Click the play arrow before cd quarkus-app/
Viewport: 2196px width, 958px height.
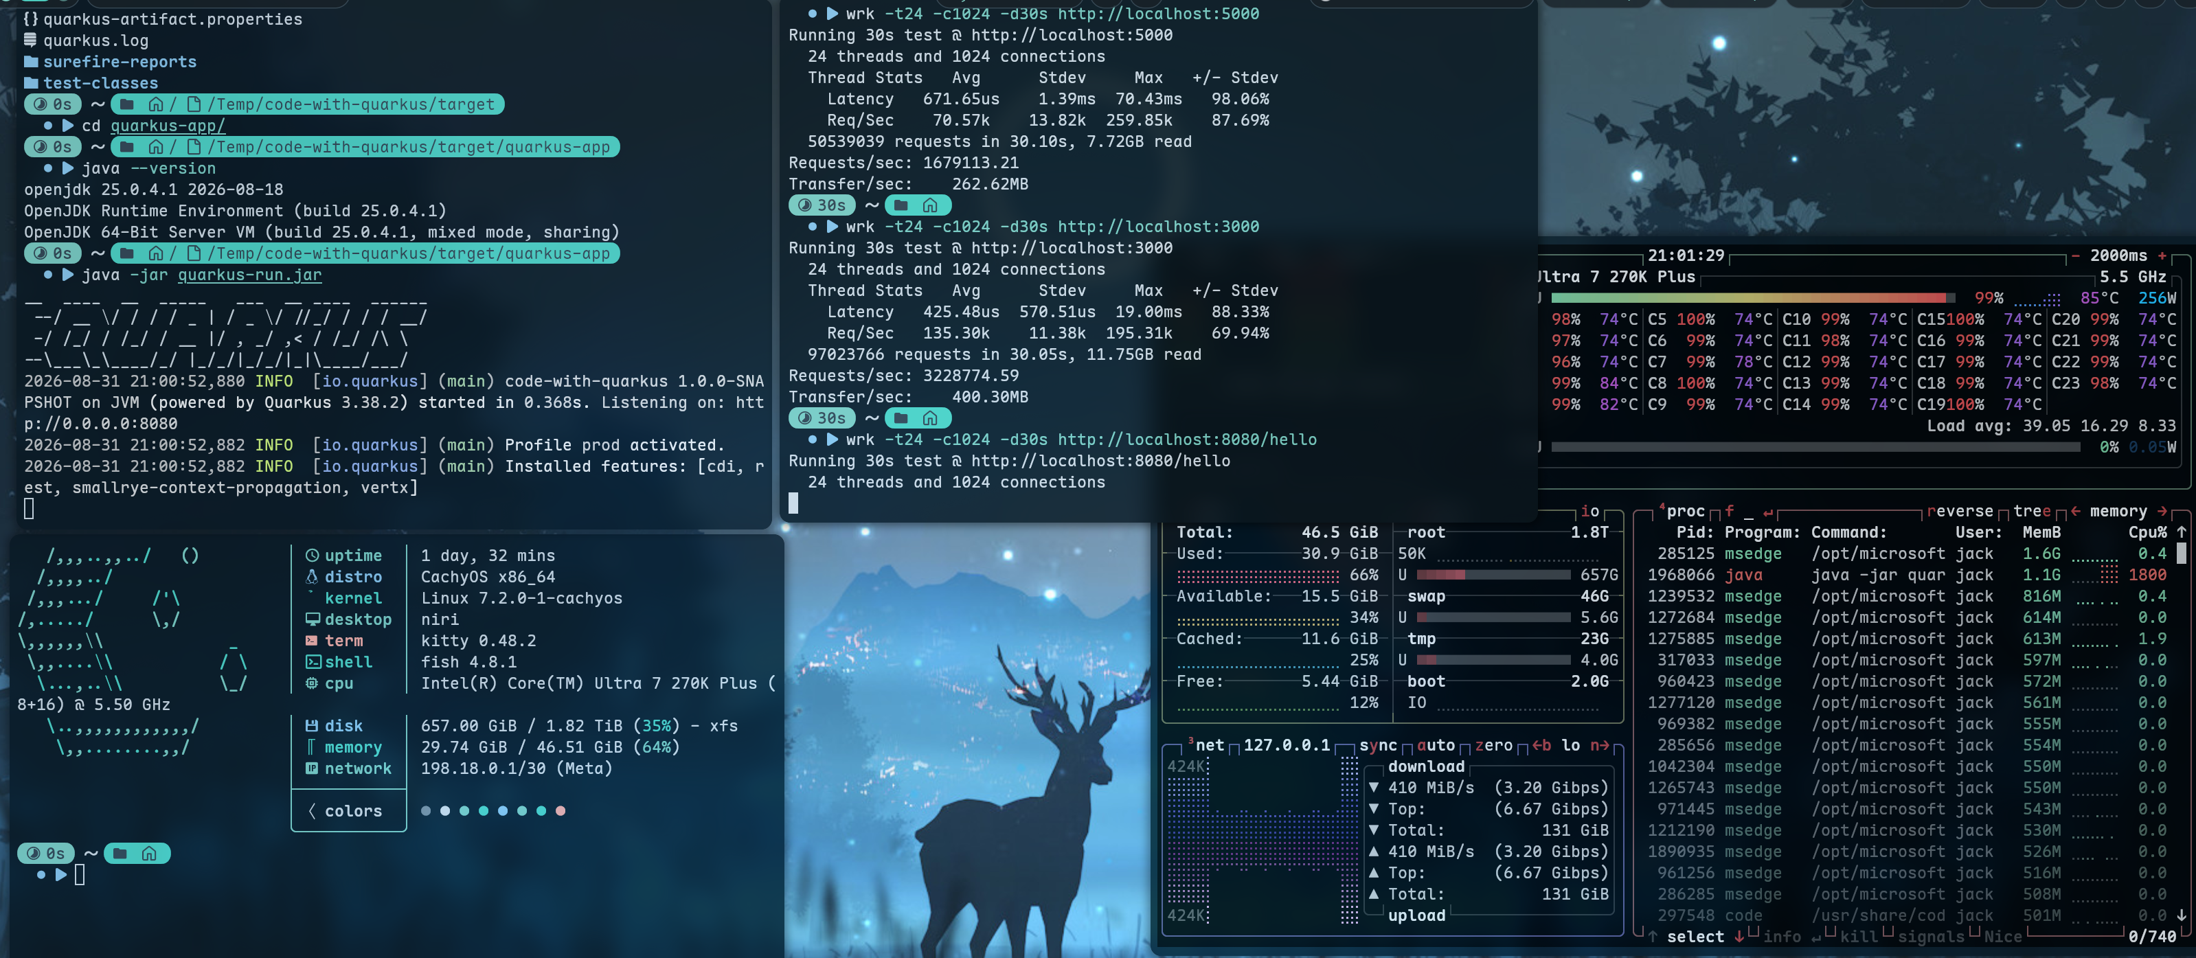click(68, 125)
